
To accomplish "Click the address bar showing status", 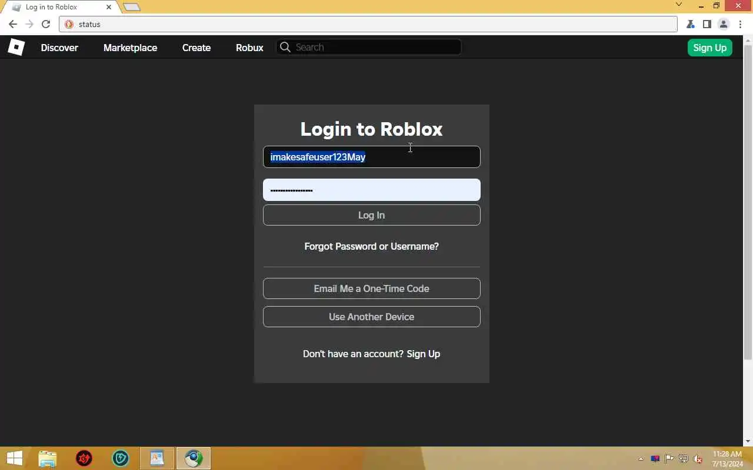I will (368, 24).
